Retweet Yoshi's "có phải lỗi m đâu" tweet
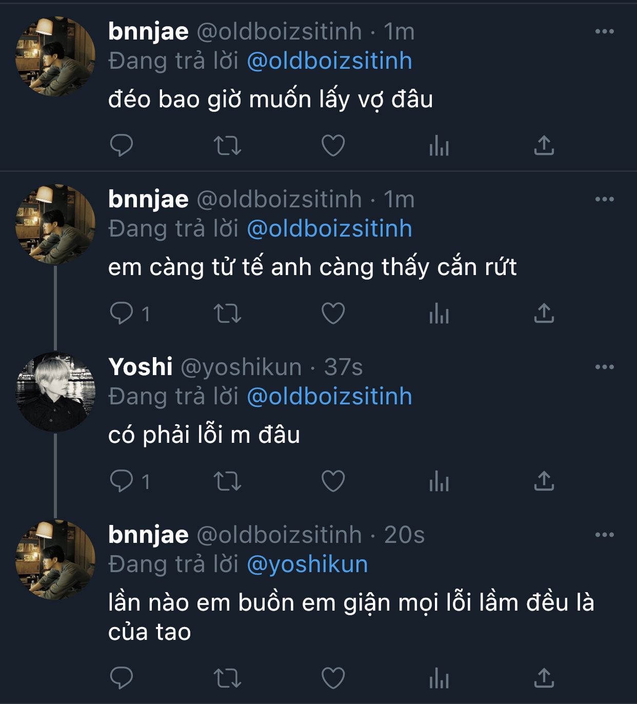 (227, 481)
